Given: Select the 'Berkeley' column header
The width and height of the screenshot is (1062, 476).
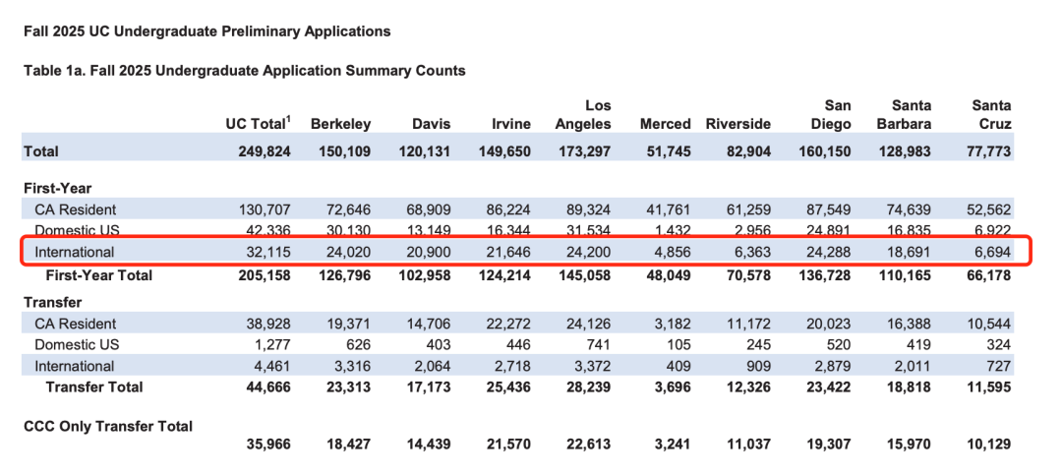Looking at the screenshot, I should click(x=340, y=124).
